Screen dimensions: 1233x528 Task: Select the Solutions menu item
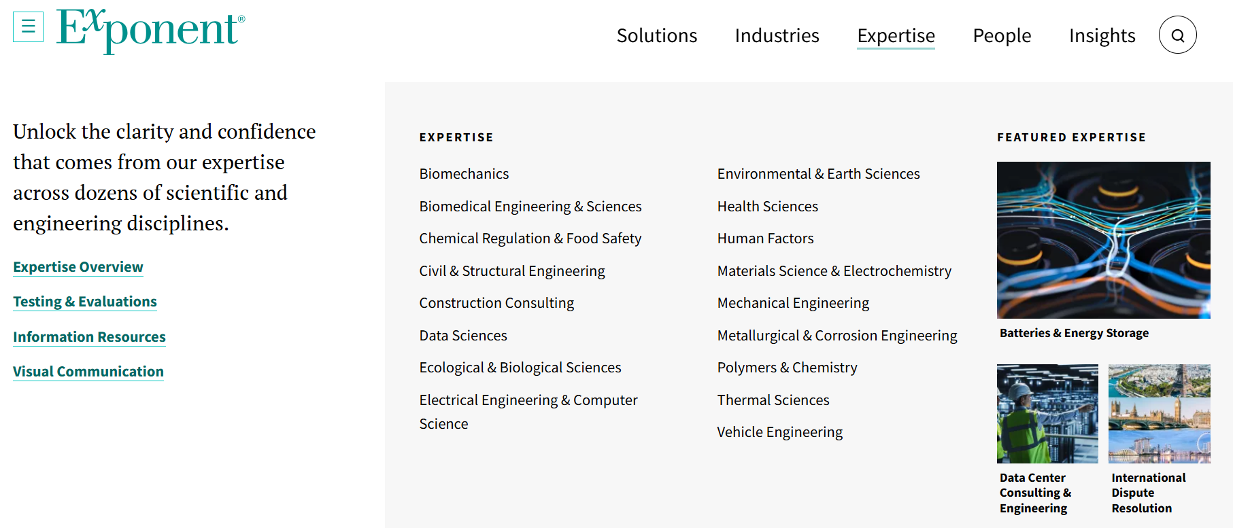tap(656, 36)
